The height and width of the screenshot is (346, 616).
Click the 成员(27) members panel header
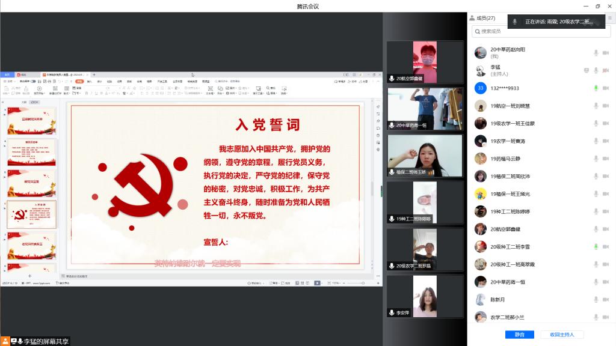coord(485,19)
